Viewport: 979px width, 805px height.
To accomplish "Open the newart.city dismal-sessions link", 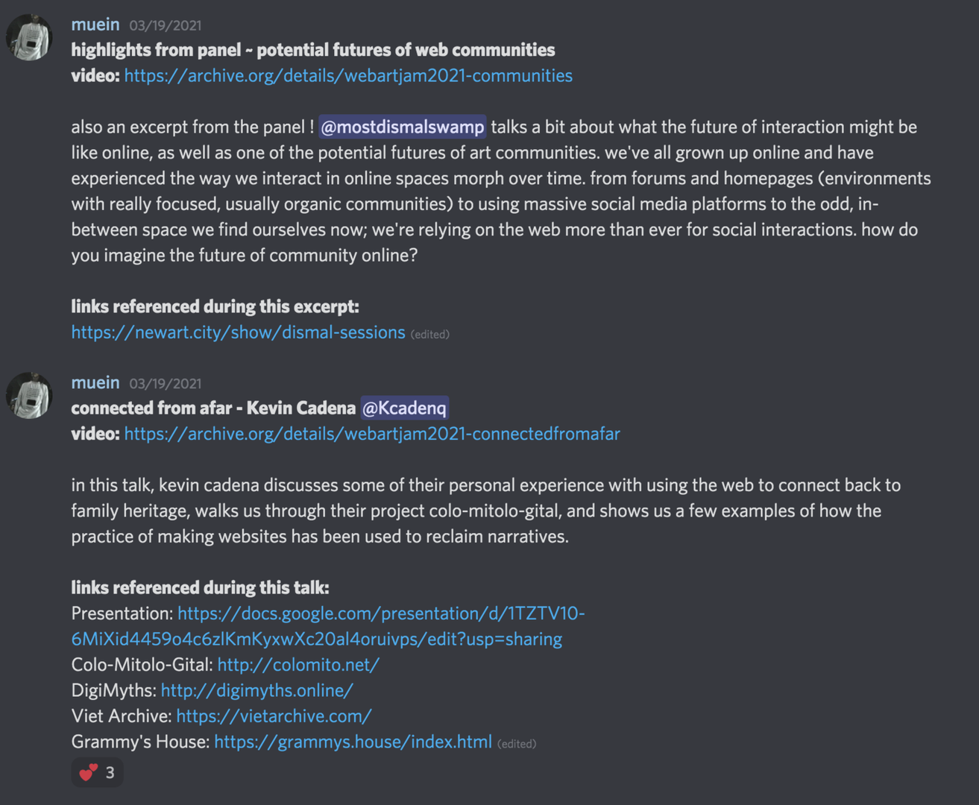I will coord(238,332).
